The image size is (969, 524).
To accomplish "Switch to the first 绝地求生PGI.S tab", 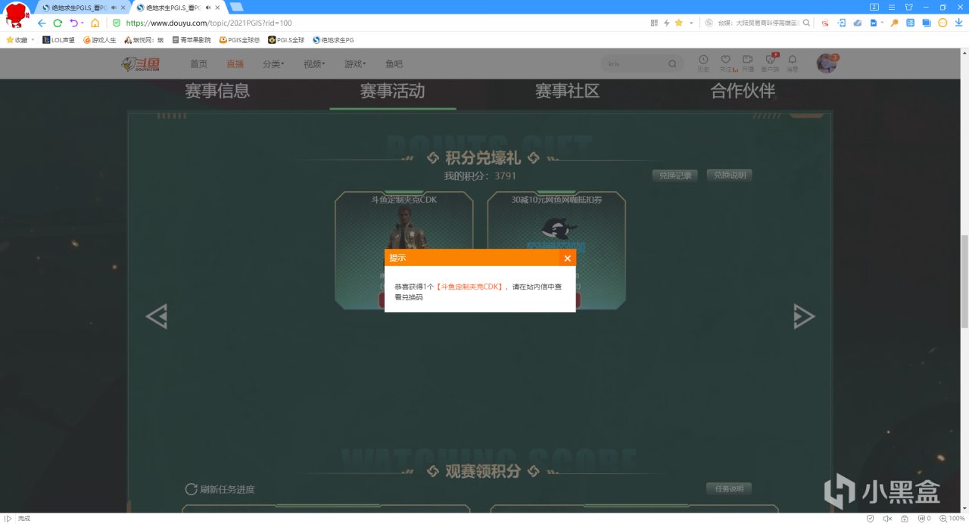I will (x=83, y=8).
